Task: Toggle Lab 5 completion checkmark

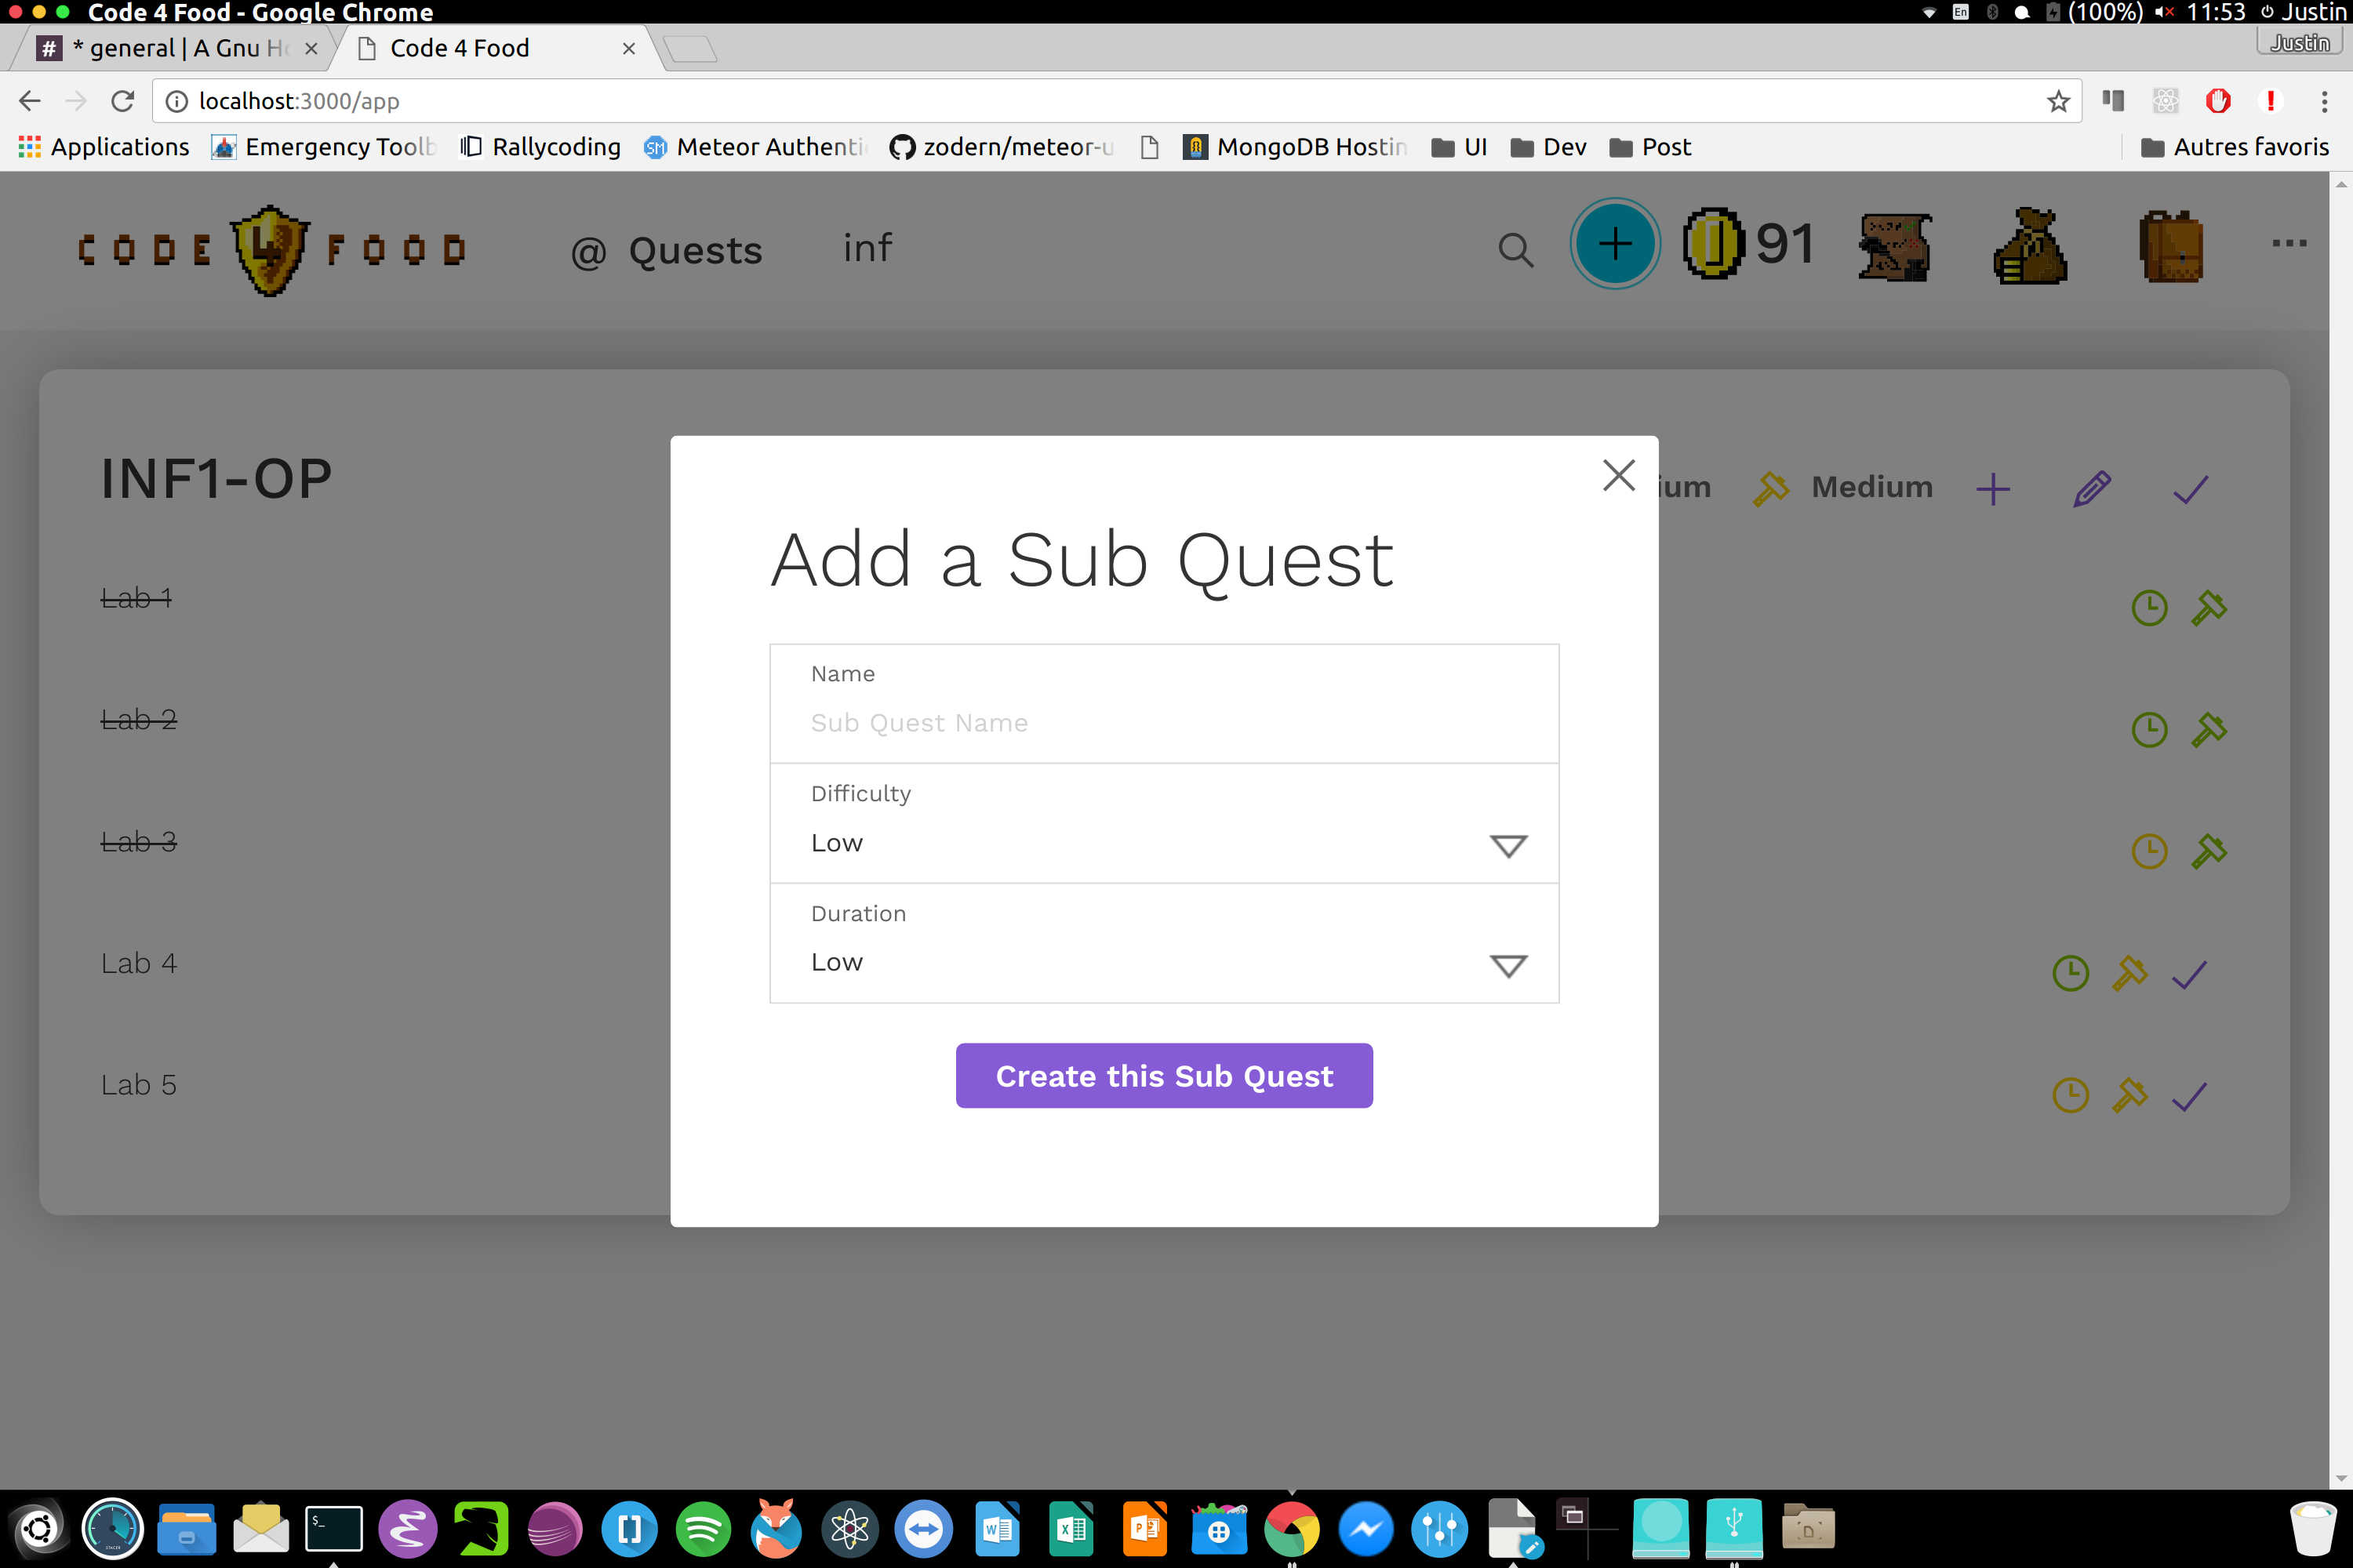Action: coord(2188,1096)
